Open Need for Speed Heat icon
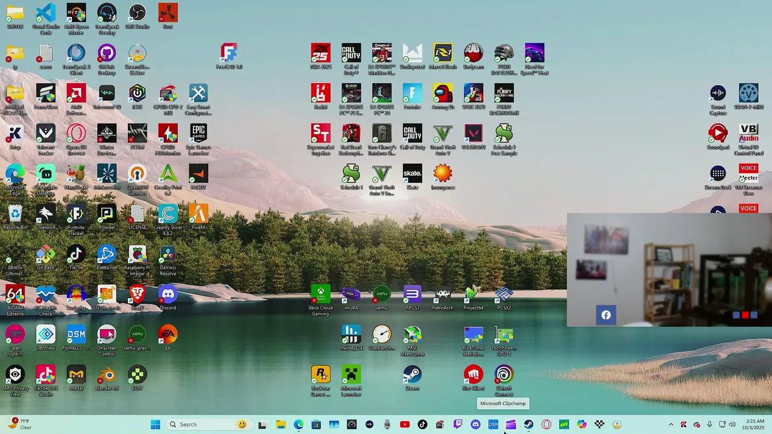The width and height of the screenshot is (772, 434). click(x=534, y=58)
